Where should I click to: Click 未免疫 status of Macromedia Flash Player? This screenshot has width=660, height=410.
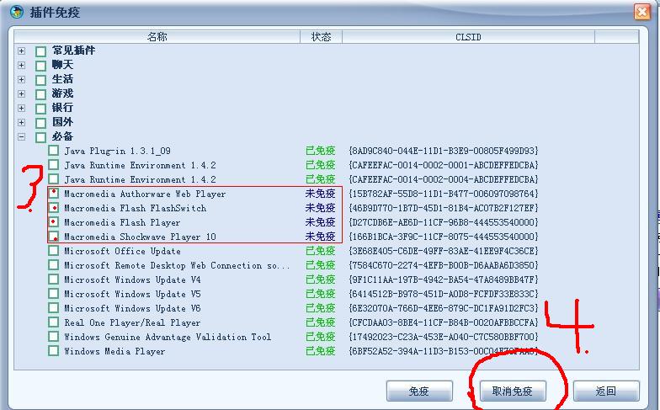click(320, 222)
